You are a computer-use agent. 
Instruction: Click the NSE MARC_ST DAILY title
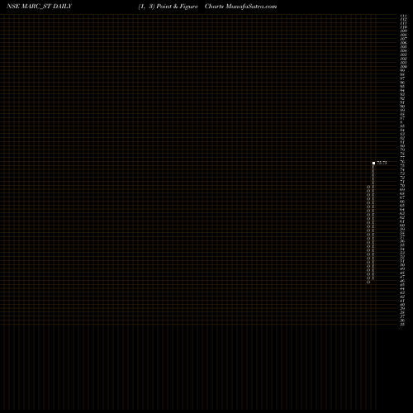coord(39,7)
